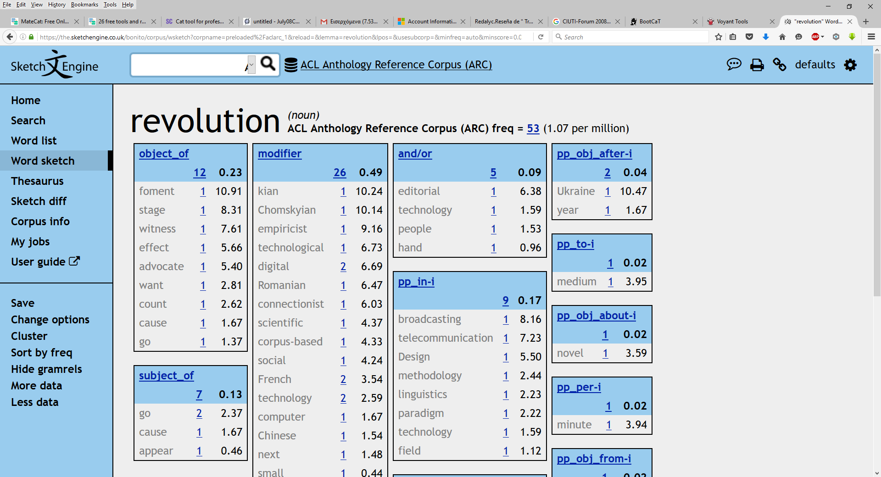
Task: Open Corpus info in the sidebar
Action: pyautogui.click(x=40, y=222)
